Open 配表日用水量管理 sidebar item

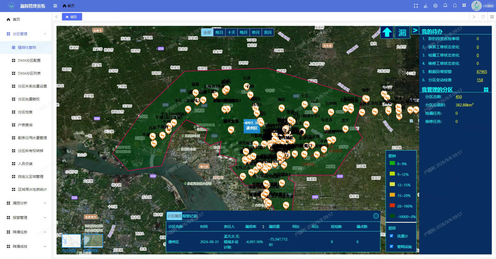pos(26,138)
